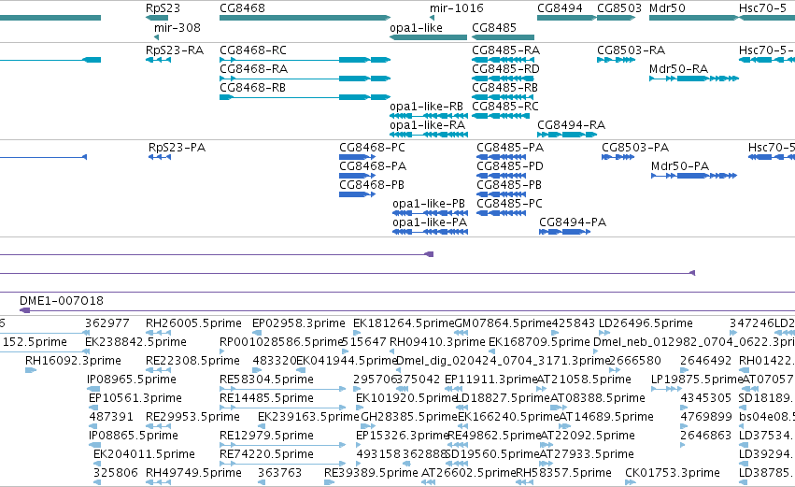Click the gene arrow glyph beneath mir-1016

pos(432,19)
